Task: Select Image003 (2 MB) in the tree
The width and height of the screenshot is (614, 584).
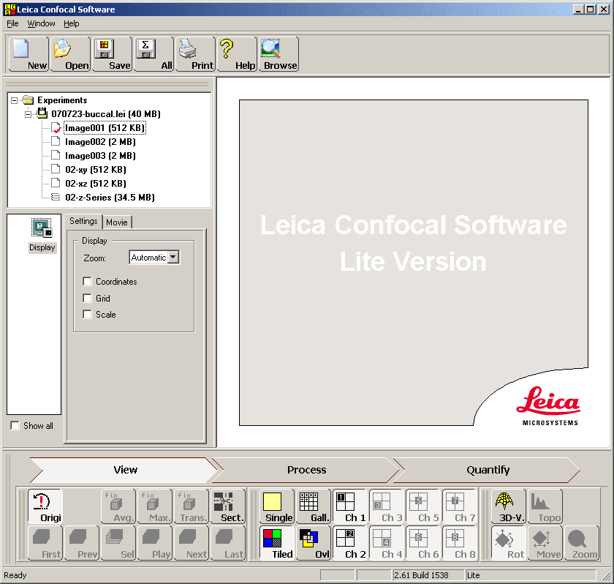Action: click(100, 156)
